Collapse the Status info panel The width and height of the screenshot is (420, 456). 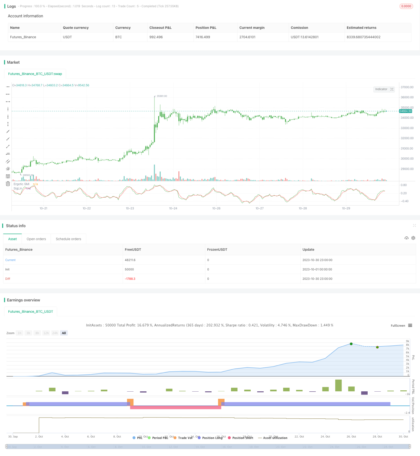(x=414, y=225)
